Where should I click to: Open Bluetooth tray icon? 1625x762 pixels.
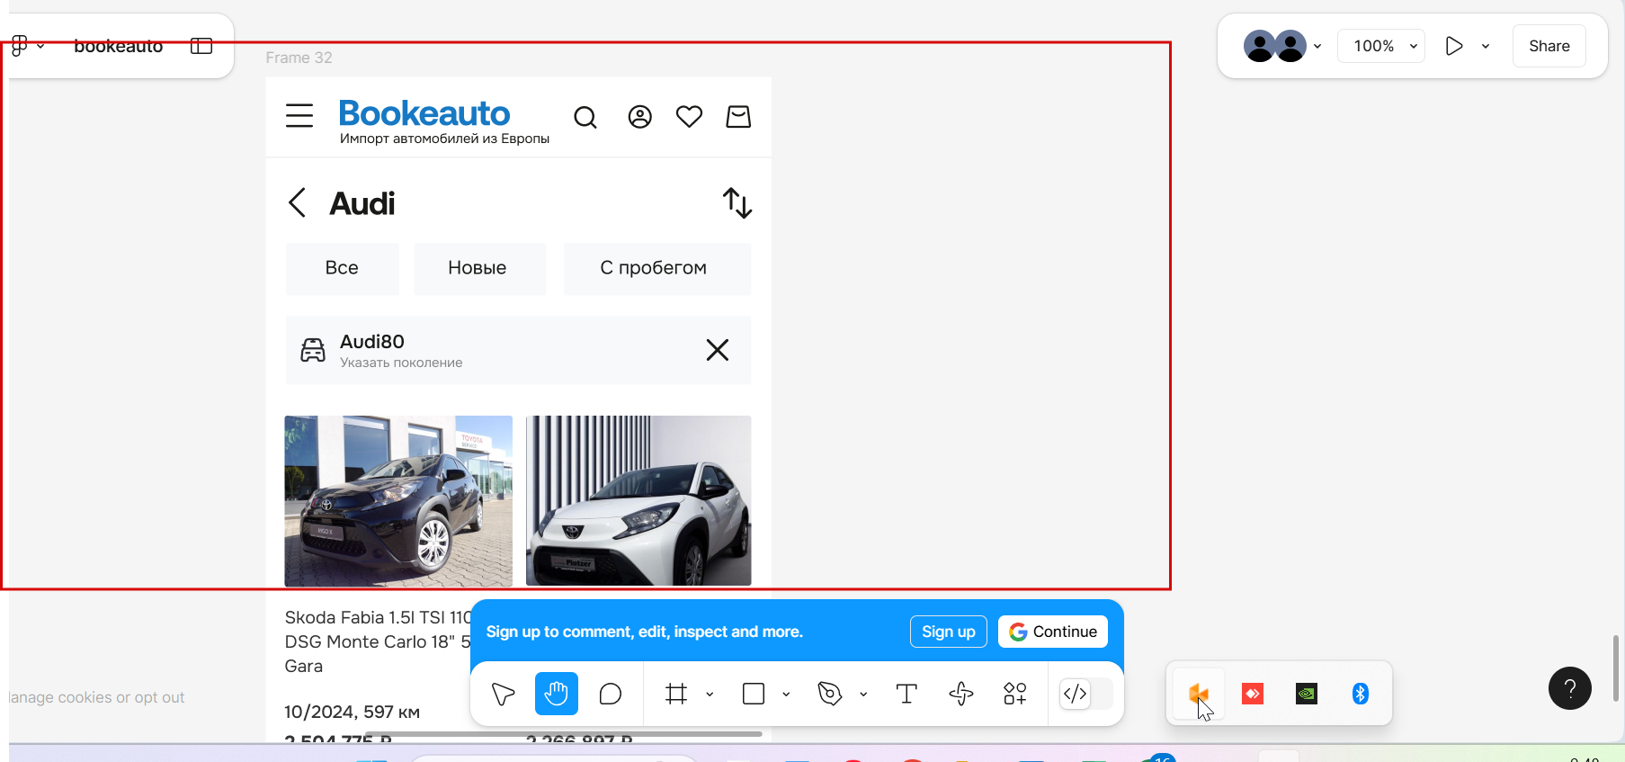point(1361,694)
